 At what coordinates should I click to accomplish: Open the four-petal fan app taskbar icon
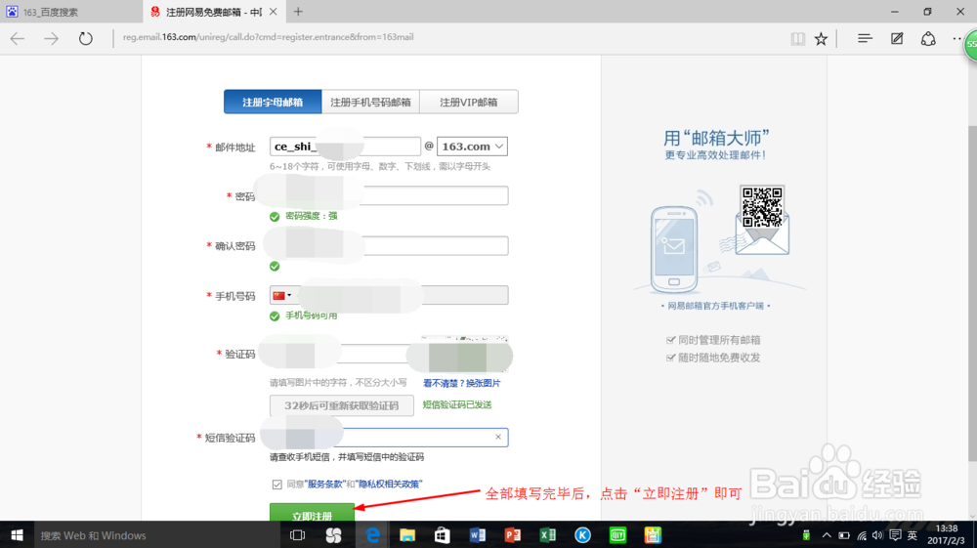[333, 535]
